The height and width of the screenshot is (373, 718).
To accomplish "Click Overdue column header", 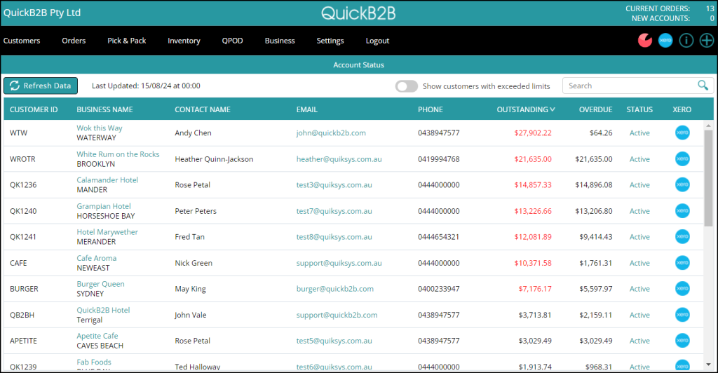I will pyautogui.click(x=595, y=109).
